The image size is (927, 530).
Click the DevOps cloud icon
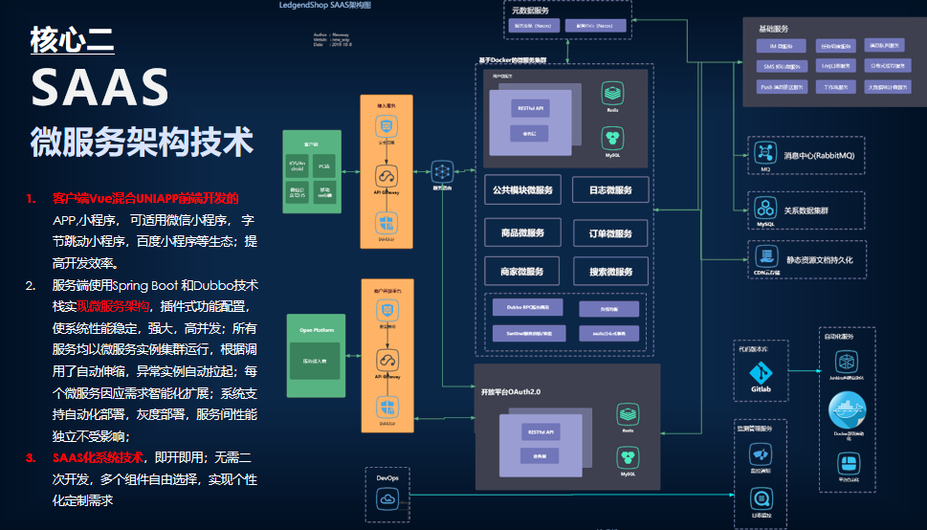[387, 498]
